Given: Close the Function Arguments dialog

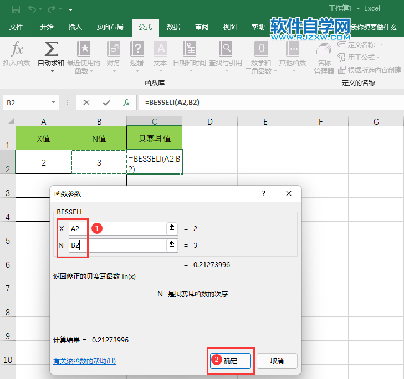Looking at the screenshot, I should point(289,193).
